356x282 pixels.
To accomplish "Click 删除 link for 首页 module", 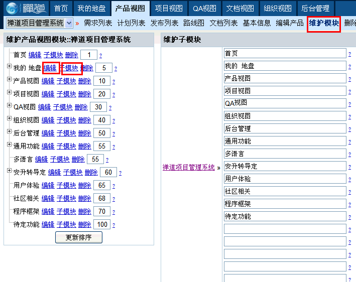I will 72,55.
